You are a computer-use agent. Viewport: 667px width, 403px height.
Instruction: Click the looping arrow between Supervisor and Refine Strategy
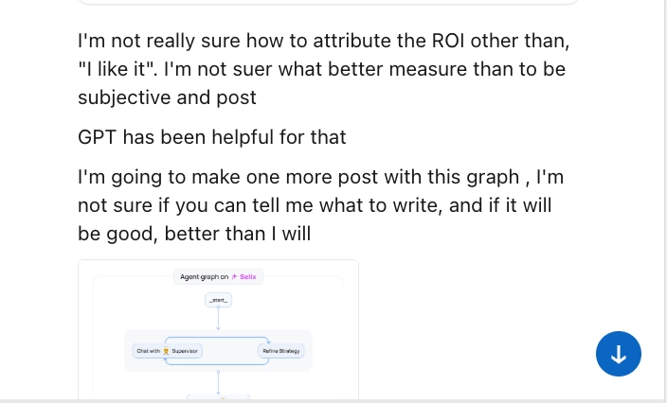[218, 338]
